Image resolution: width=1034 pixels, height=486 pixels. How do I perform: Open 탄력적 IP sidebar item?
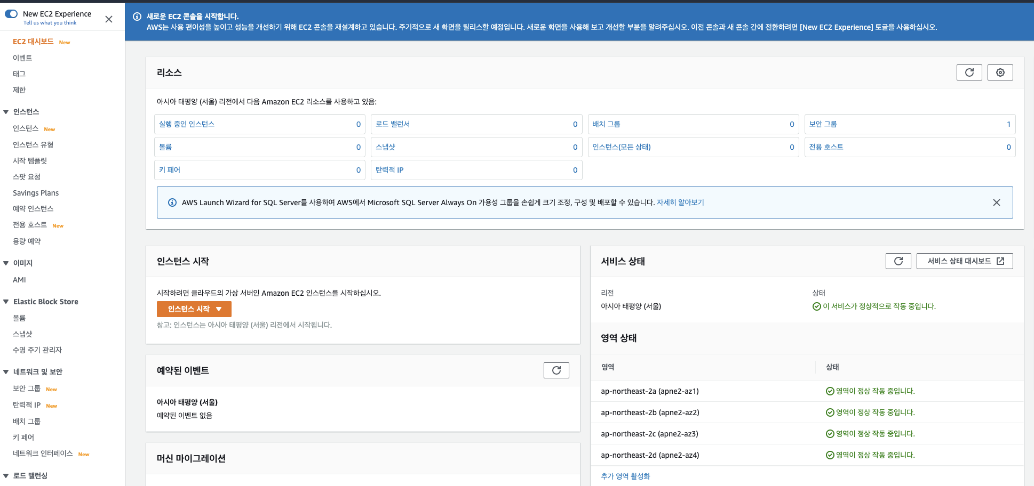click(27, 405)
